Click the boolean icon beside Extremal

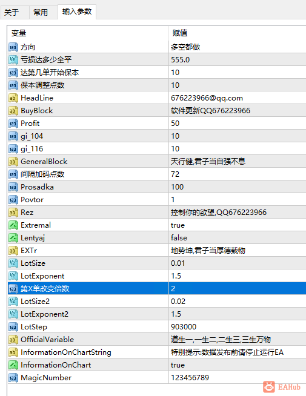13,225
